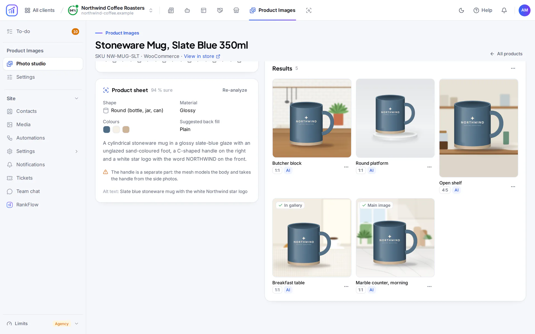Image resolution: width=535 pixels, height=334 pixels.
Task: Open the To-do list
Action: coord(43,31)
